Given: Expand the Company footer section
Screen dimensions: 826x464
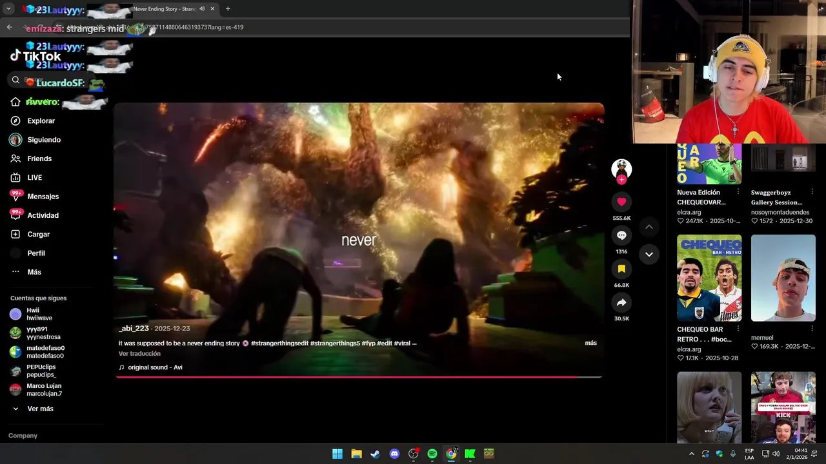Looking at the screenshot, I should tap(23, 436).
